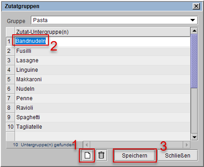Click the Speichern button
This screenshot has height=167, width=204.
pyautogui.click(x=135, y=156)
